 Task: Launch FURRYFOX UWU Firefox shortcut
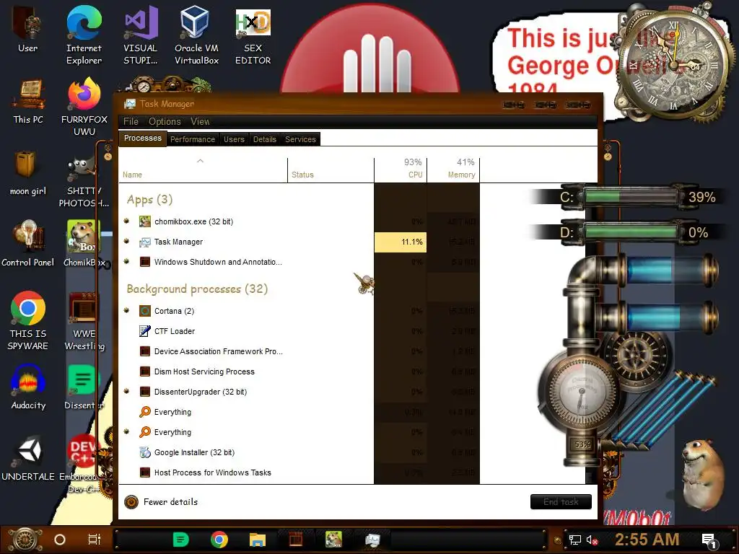84,107
